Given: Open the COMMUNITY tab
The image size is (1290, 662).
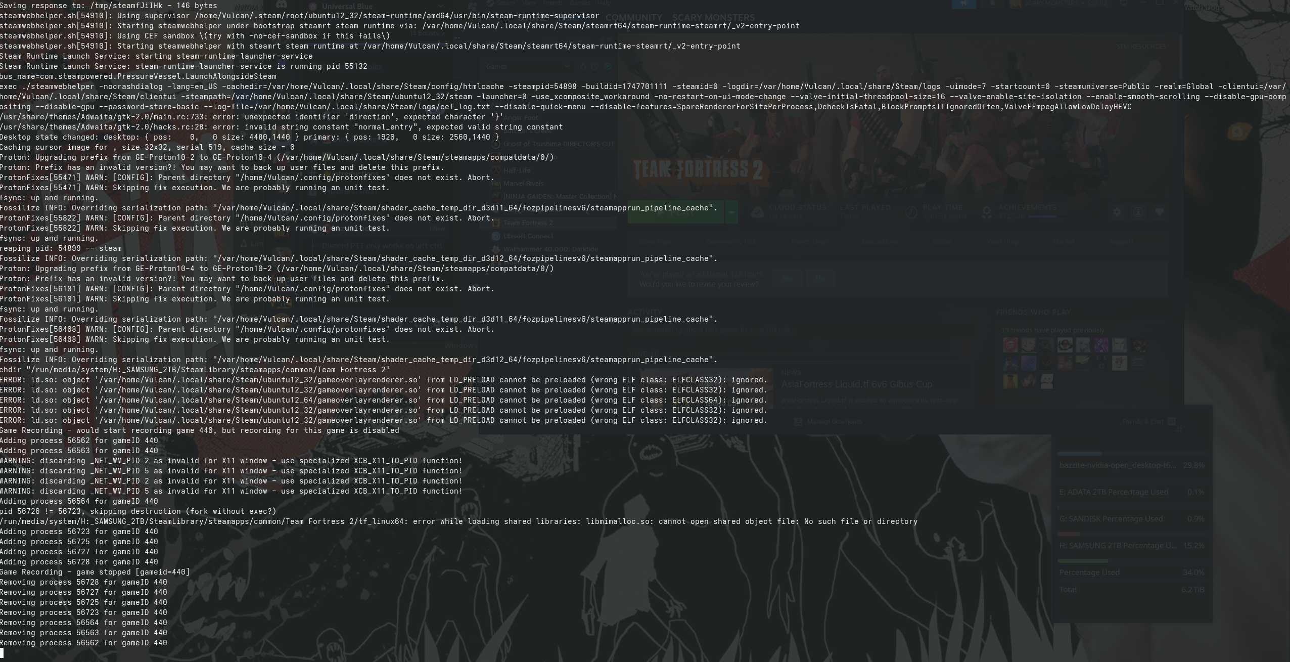Looking at the screenshot, I should click(633, 18).
